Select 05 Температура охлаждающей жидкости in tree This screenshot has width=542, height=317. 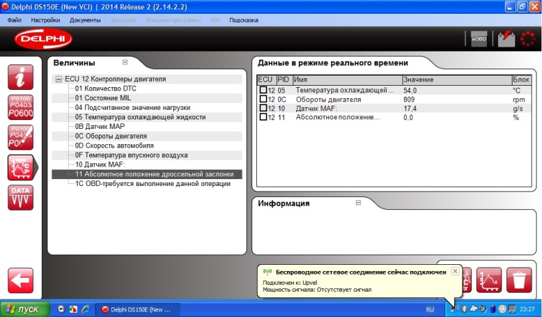(x=140, y=117)
